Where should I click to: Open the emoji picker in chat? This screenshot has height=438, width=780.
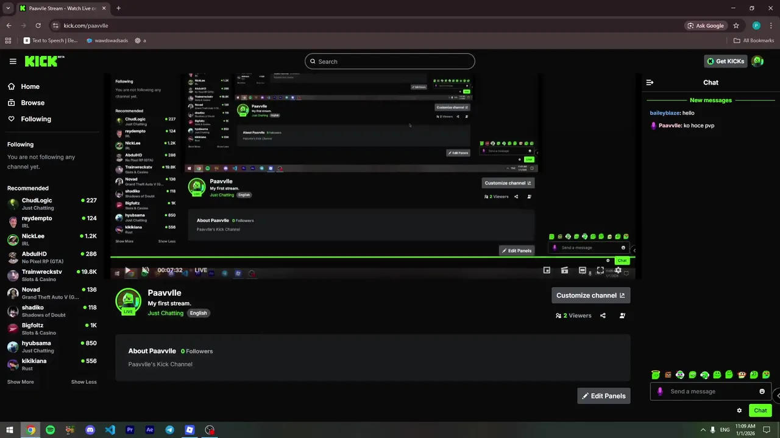(x=762, y=392)
